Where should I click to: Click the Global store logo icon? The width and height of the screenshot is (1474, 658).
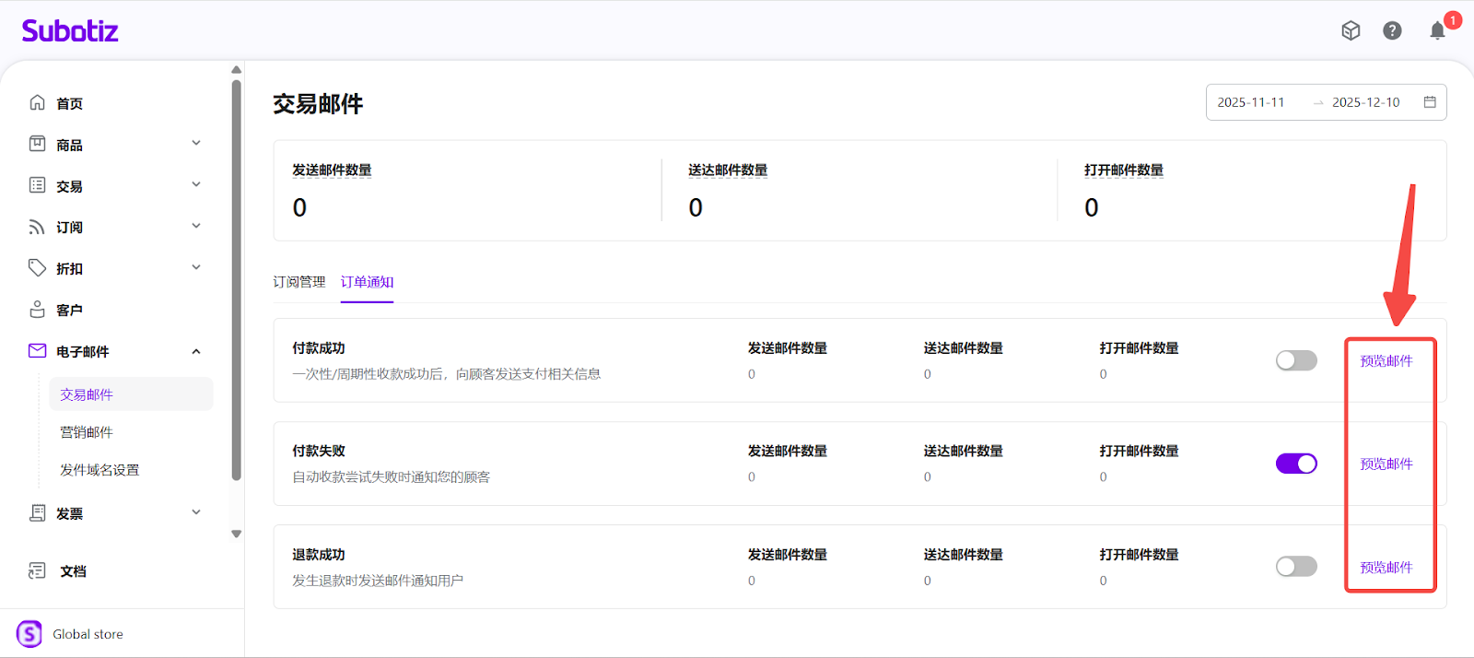pyautogui.click(x=29, y=634)
